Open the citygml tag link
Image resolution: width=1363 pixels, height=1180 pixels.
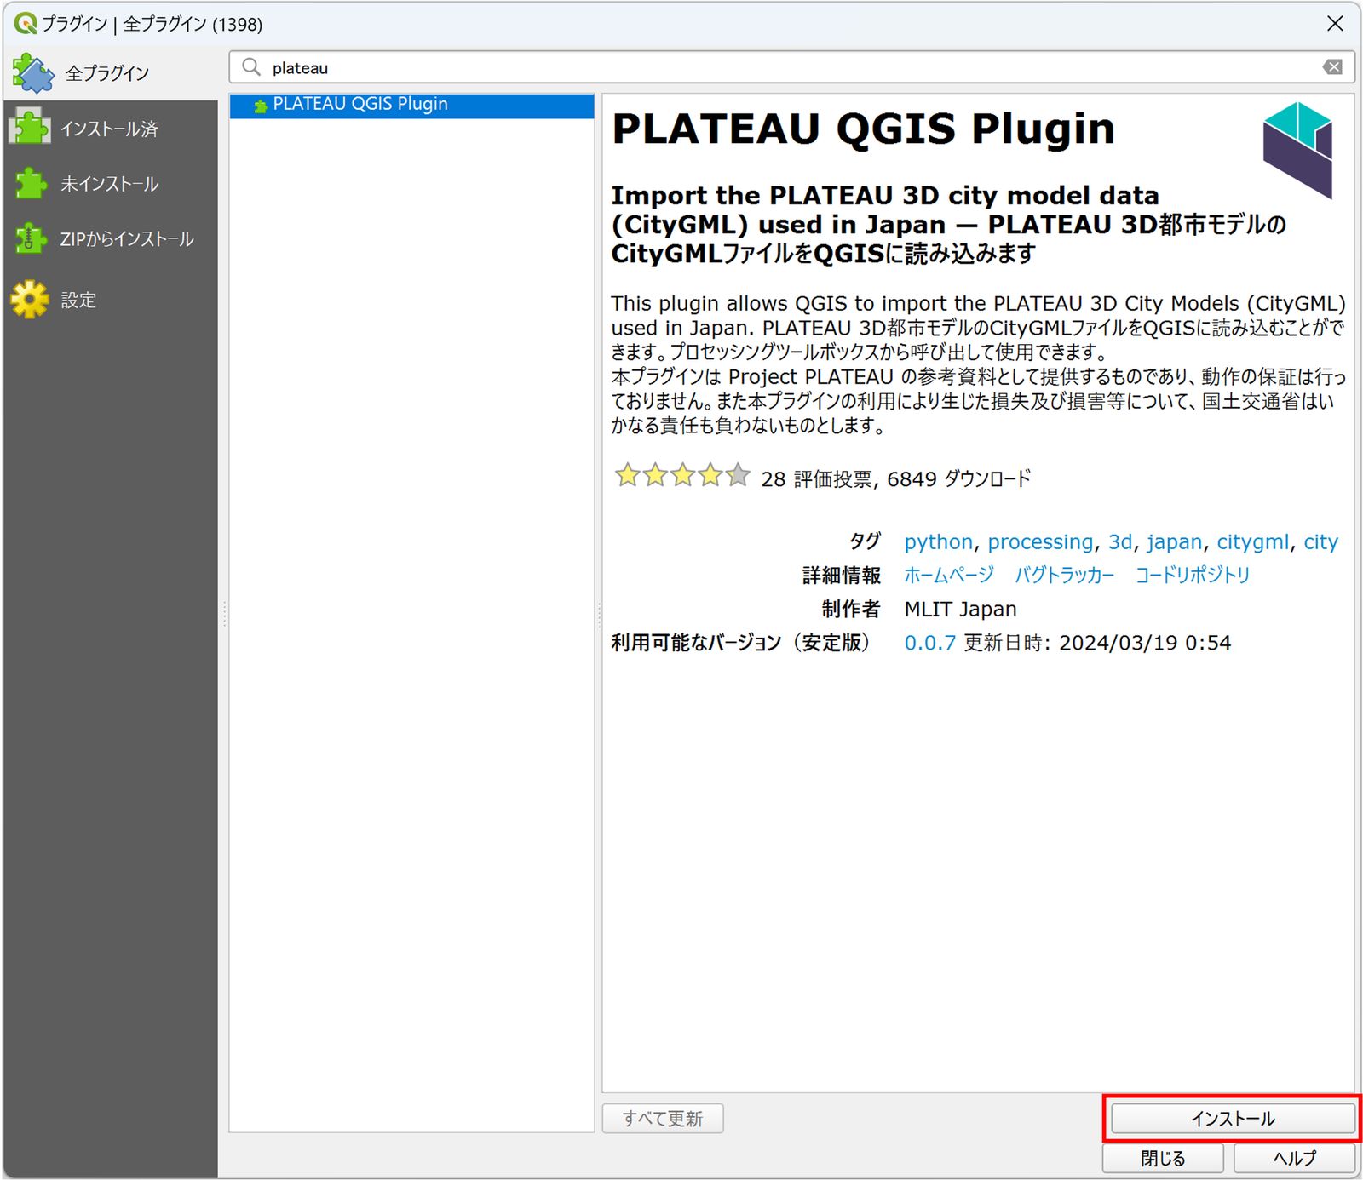pyautogui.click(x=1252, y=542)
